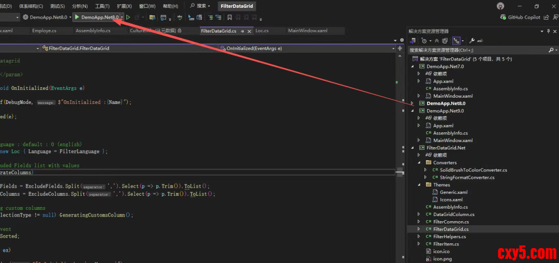559x263 pixels.
Task: Click the Show All Files icon in Solution Explorer
Action: tap(444, 40)
